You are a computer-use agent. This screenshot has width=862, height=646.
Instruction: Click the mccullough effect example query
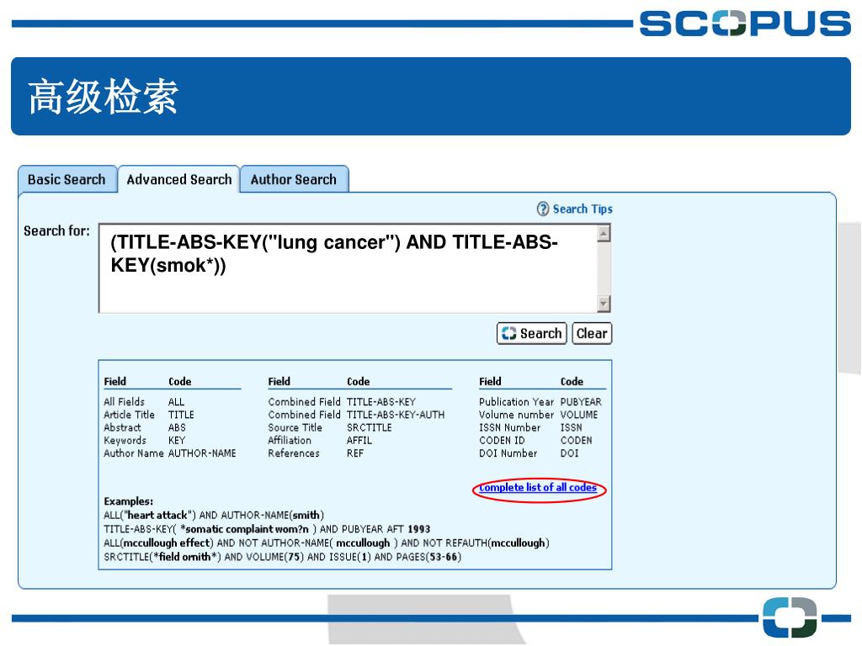(327, 543)
